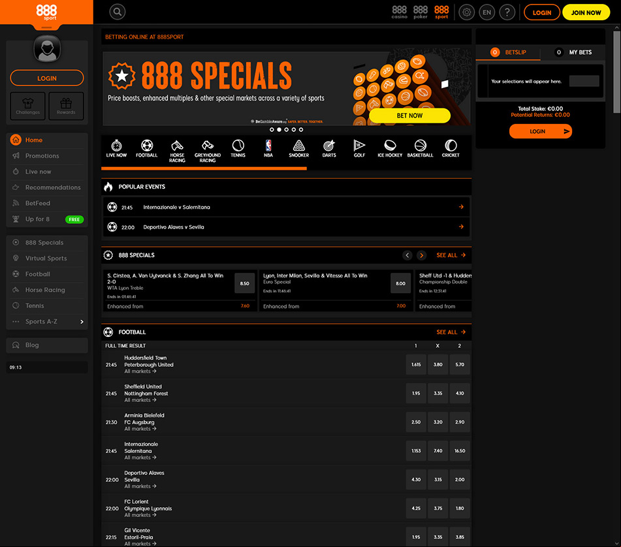The height and width of the screenshot is (547, 621).
Task: Go to previous 888 Specials card
Action: (407, 255)
